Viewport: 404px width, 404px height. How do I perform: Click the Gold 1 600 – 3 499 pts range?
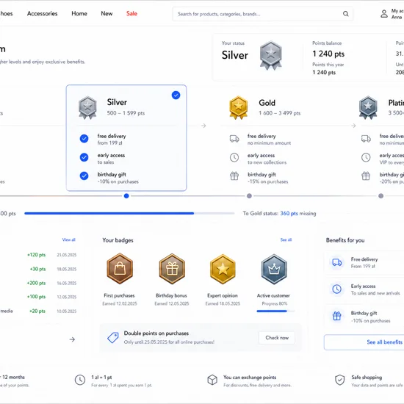[x=280, y=113]
